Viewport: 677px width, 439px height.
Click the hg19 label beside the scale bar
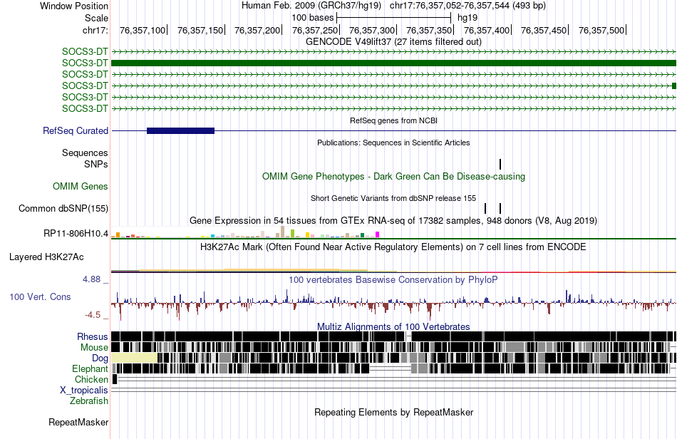467,18
